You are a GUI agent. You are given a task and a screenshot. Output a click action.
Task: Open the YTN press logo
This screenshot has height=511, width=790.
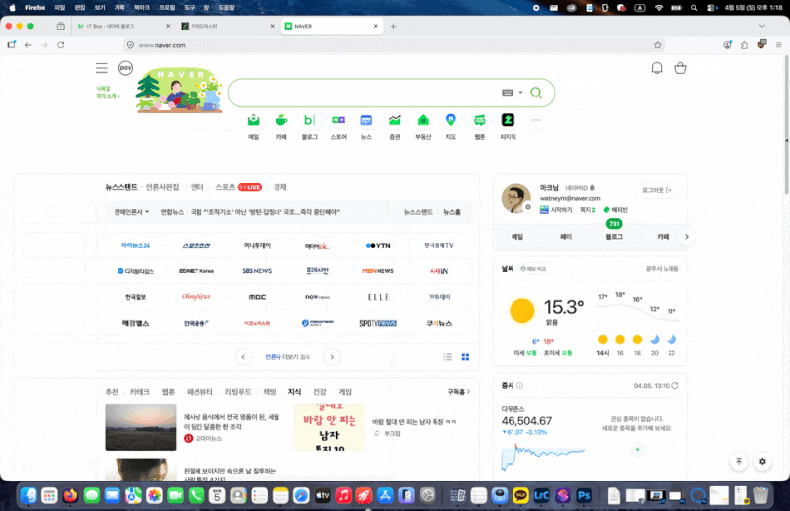tap(378, 246)
